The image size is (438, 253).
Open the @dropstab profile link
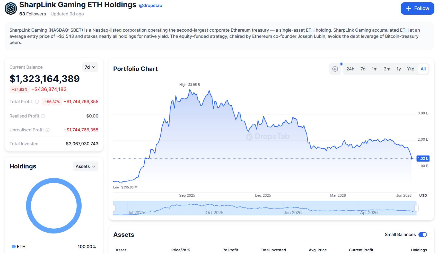click(x=151, y=5)
